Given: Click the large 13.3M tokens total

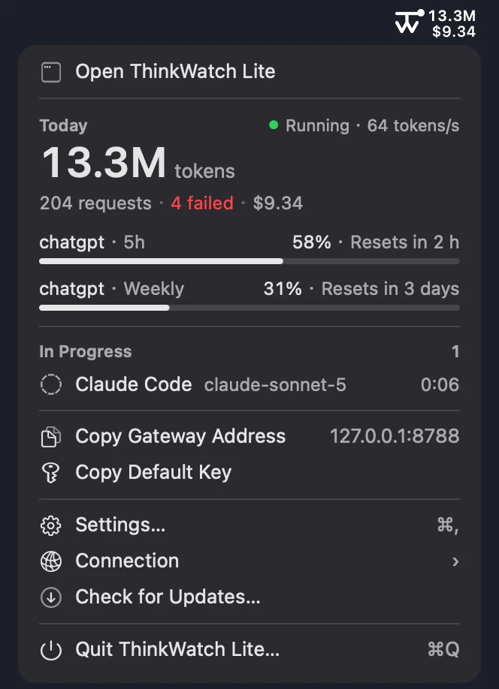Looking at the screenshot, I should pyautogui.click(x=104, y=163).
